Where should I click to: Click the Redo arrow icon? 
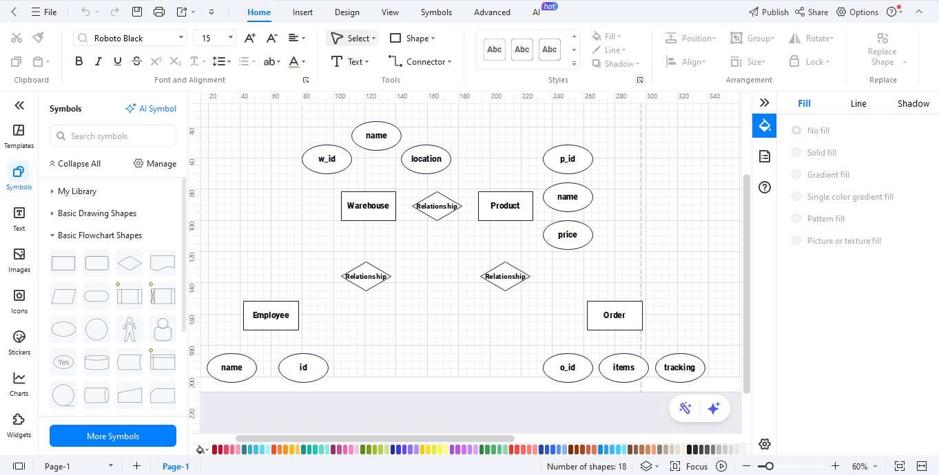click(x=114, y=12)
